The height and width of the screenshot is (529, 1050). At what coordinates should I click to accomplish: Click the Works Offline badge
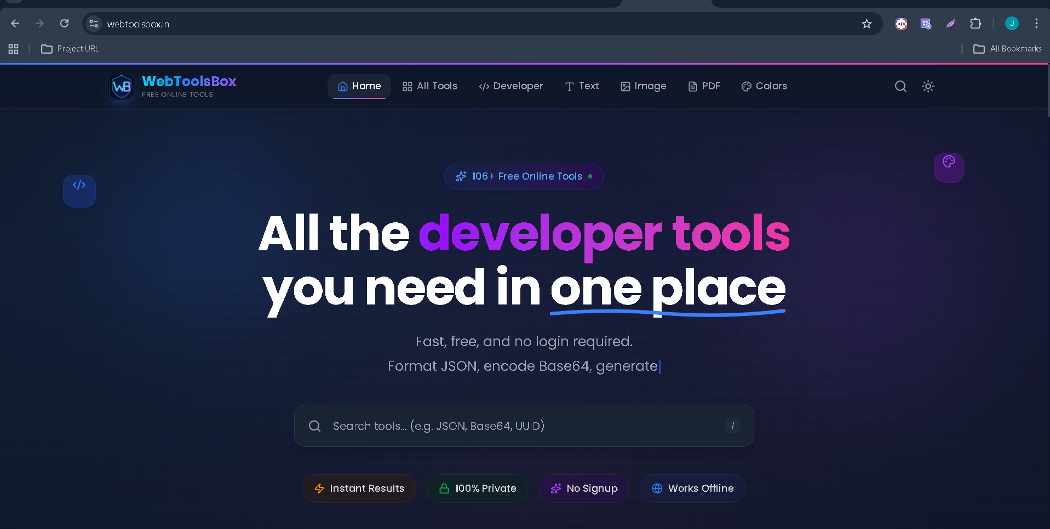coord(692,488)
